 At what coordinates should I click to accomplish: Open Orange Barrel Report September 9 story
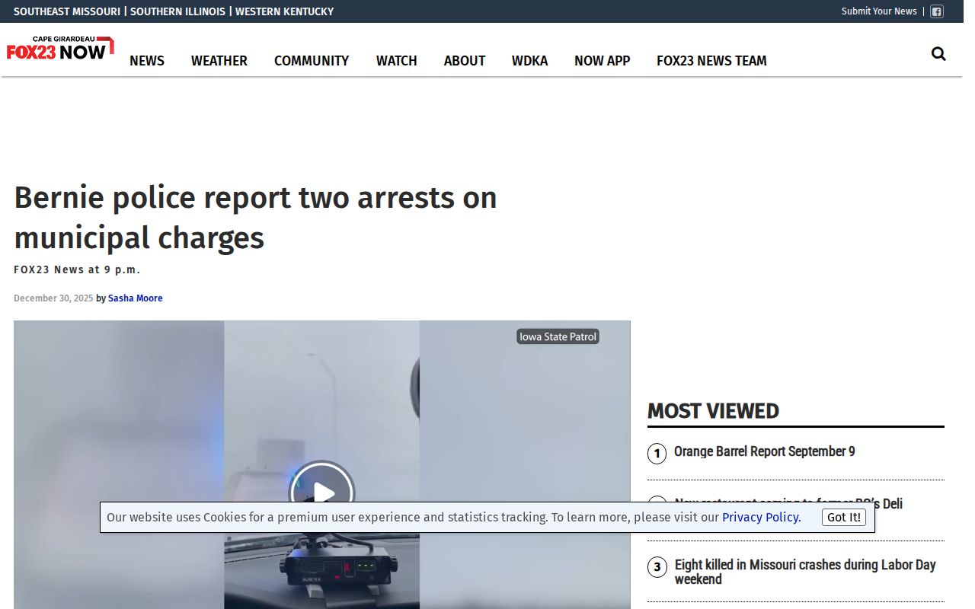[x=765, y=451]
